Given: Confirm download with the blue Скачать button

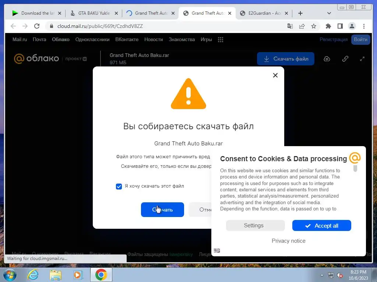Looking at the screenshot, I should [162, 210].
